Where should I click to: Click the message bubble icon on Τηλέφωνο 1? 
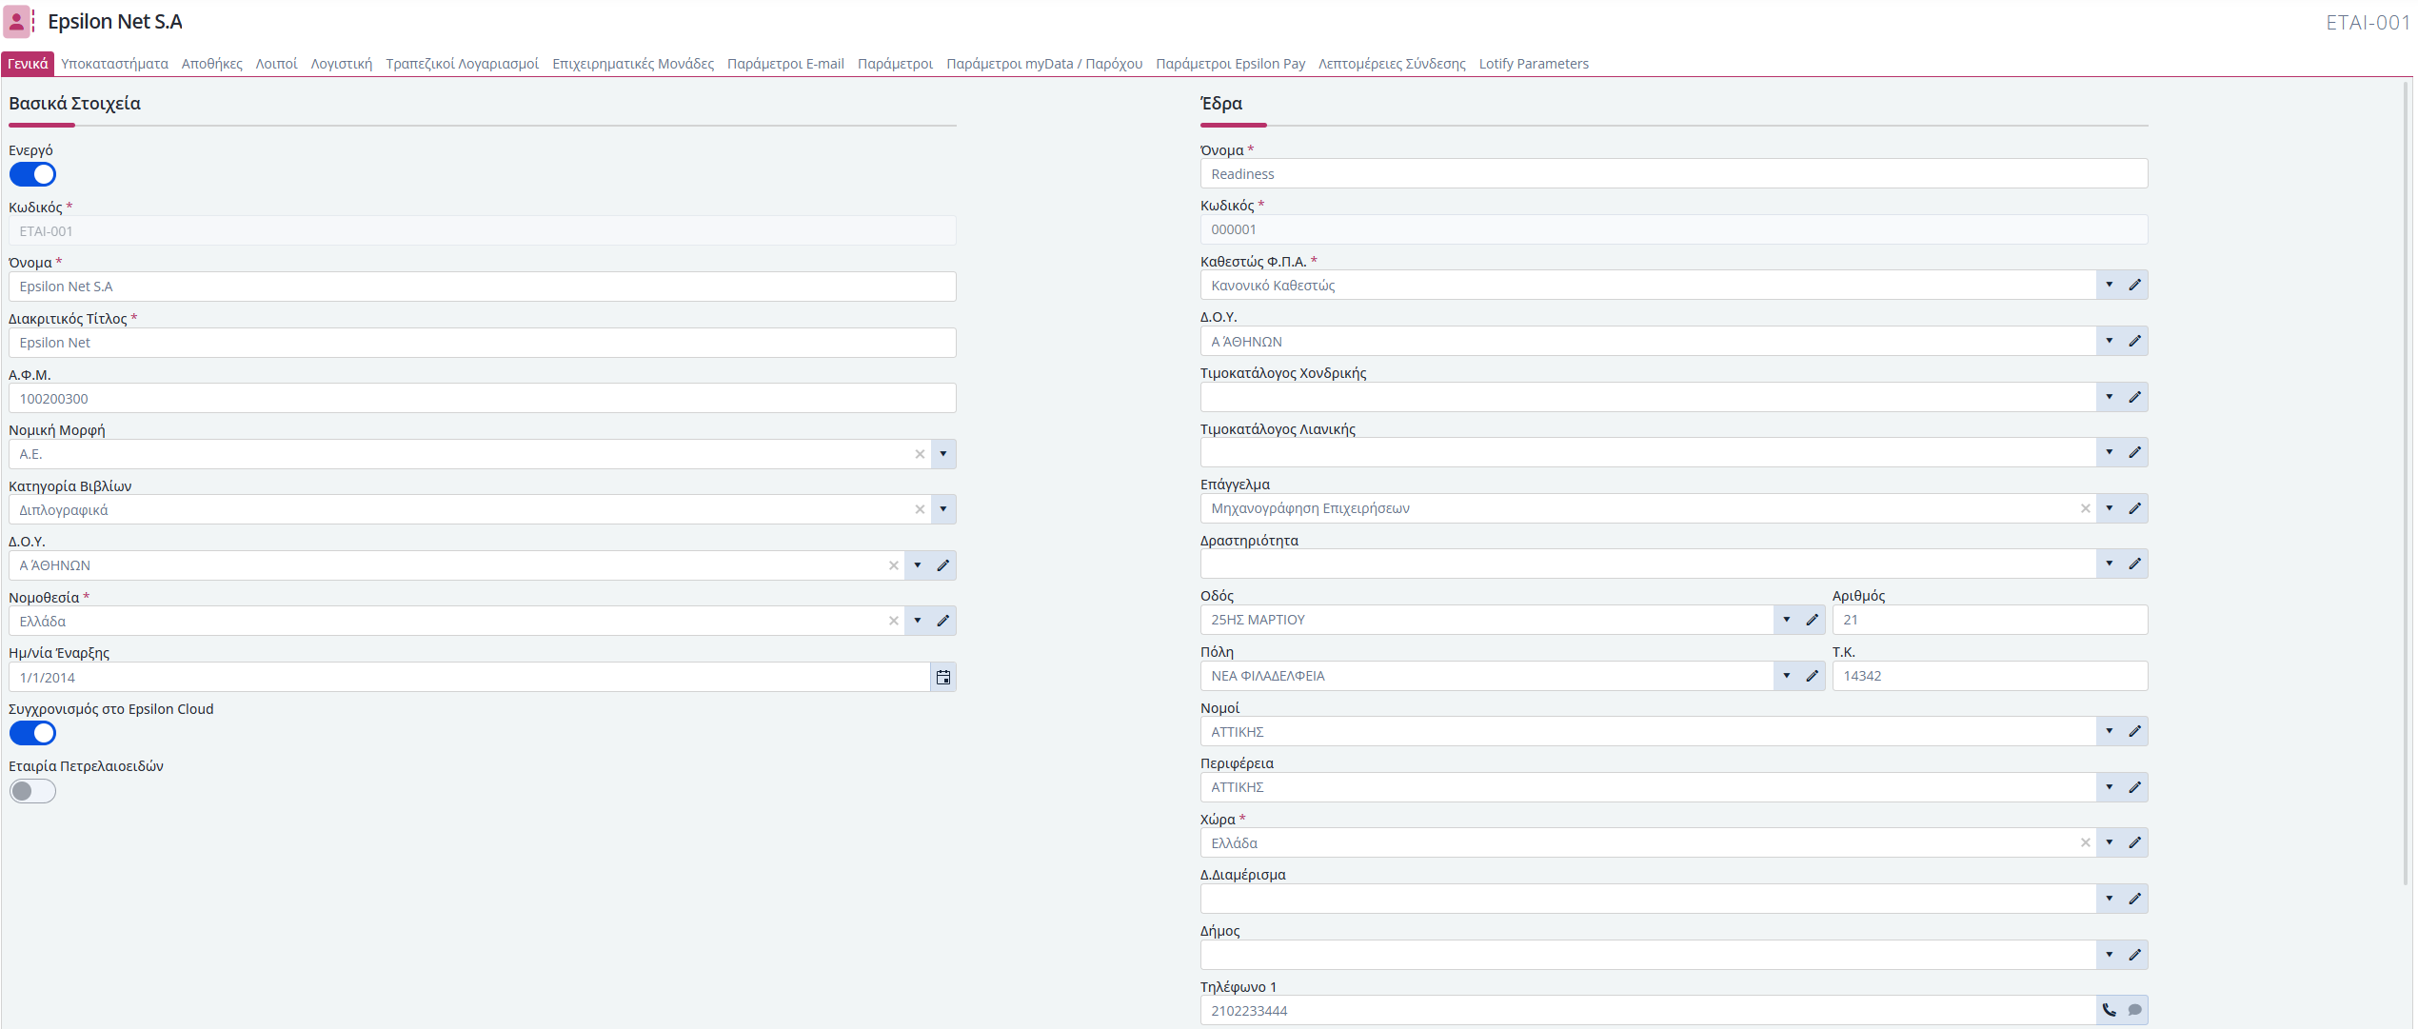(2135, 1010)
